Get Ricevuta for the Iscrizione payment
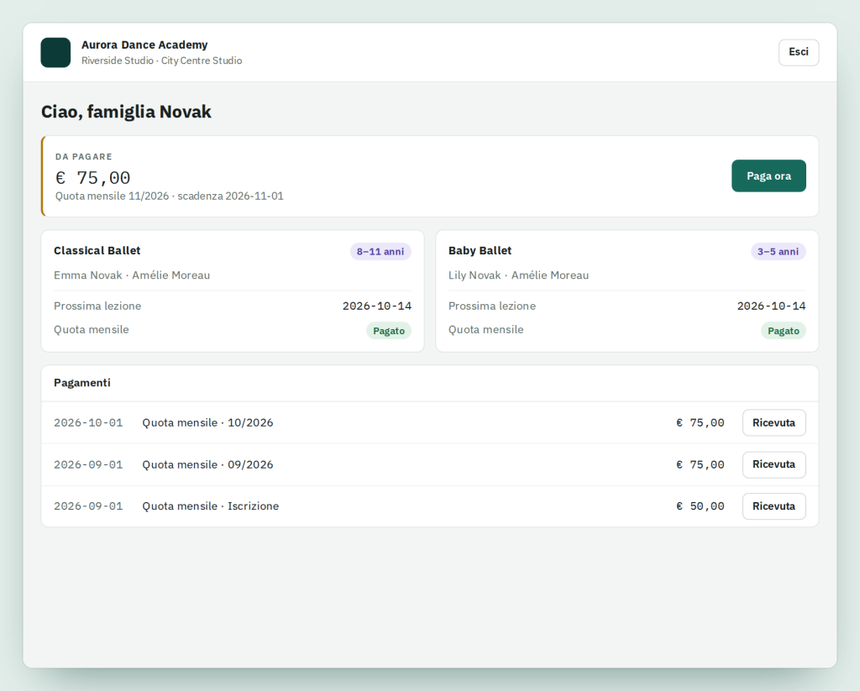This screenshot has height=691, width=860. click(x=773, y=506)
